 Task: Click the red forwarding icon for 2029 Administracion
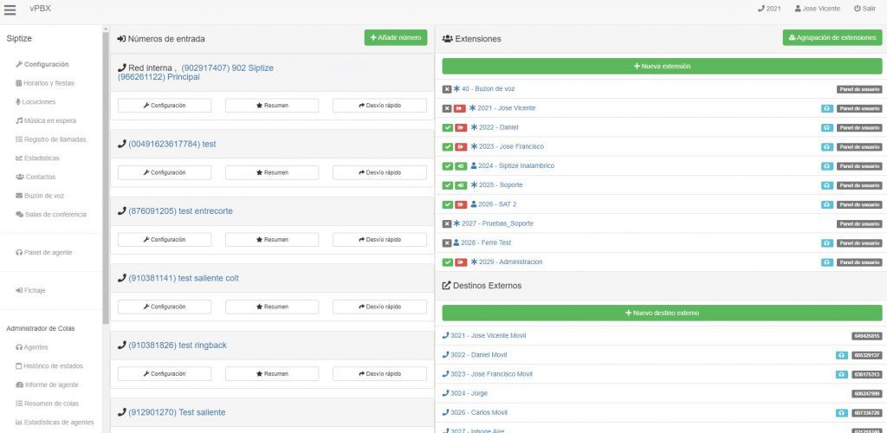461,262
